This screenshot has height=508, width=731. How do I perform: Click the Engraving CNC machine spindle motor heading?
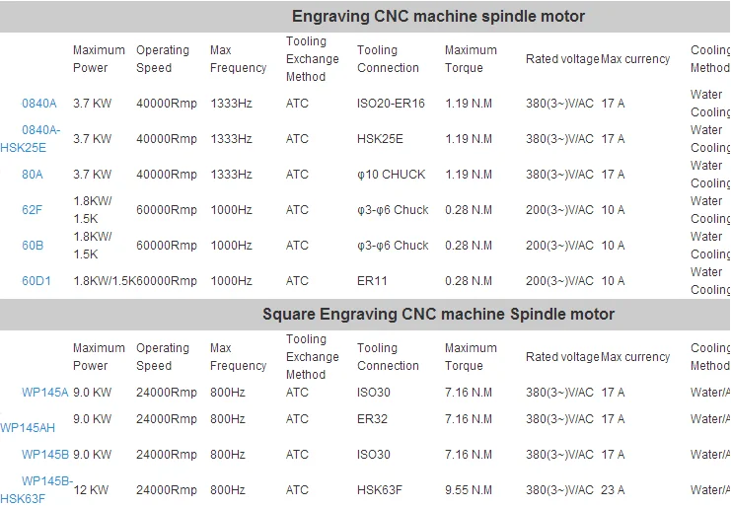pyautogui.click(x=438, y=16)
